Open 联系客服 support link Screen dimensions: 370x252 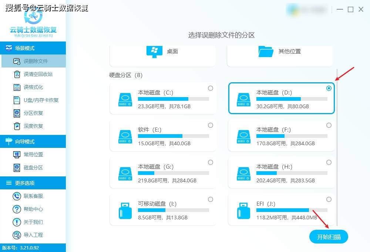[x=33, y=196]
